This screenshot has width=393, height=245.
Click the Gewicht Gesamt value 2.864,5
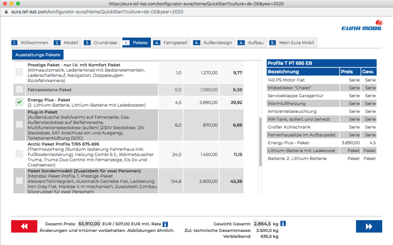262,224
